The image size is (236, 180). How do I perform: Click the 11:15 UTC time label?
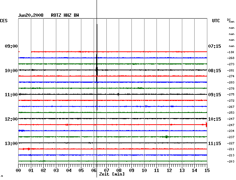coord(215,143)
